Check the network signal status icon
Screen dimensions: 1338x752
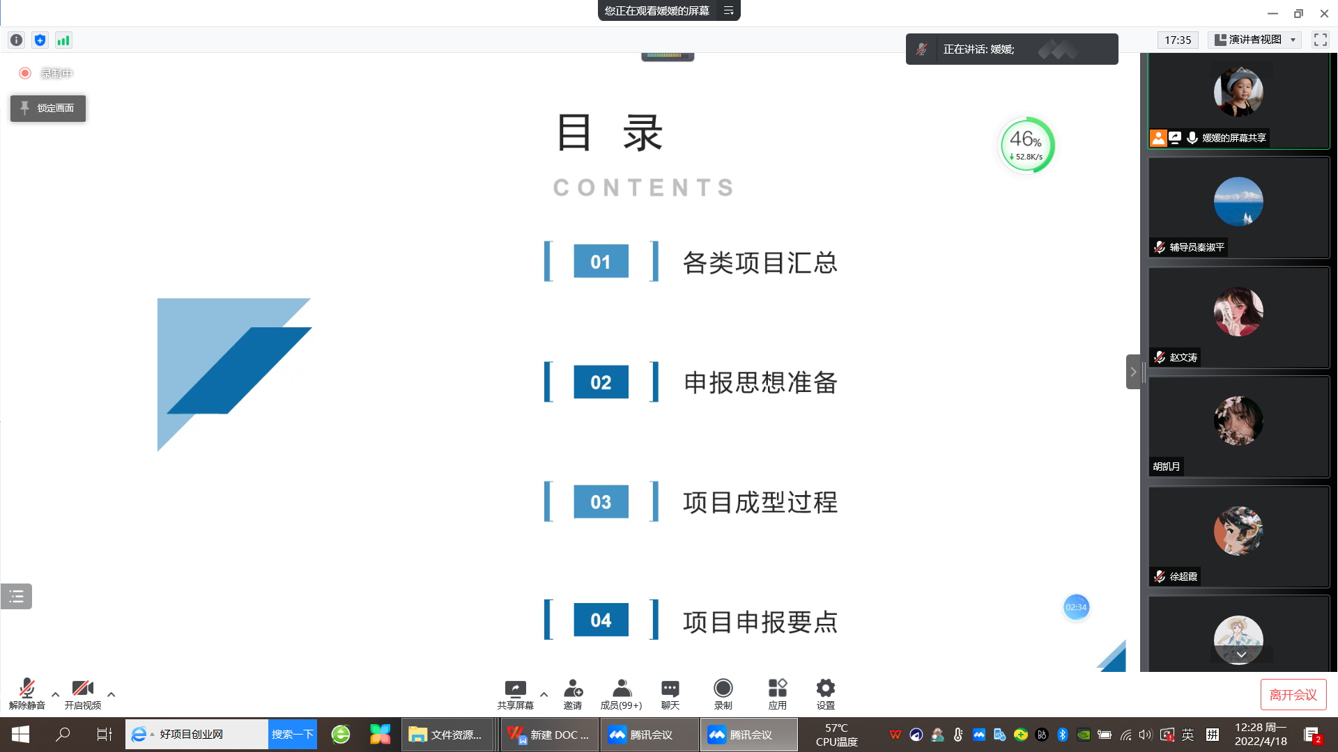pos(63,40)
